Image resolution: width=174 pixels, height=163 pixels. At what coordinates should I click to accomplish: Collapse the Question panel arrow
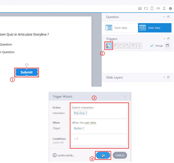point(164,17)
